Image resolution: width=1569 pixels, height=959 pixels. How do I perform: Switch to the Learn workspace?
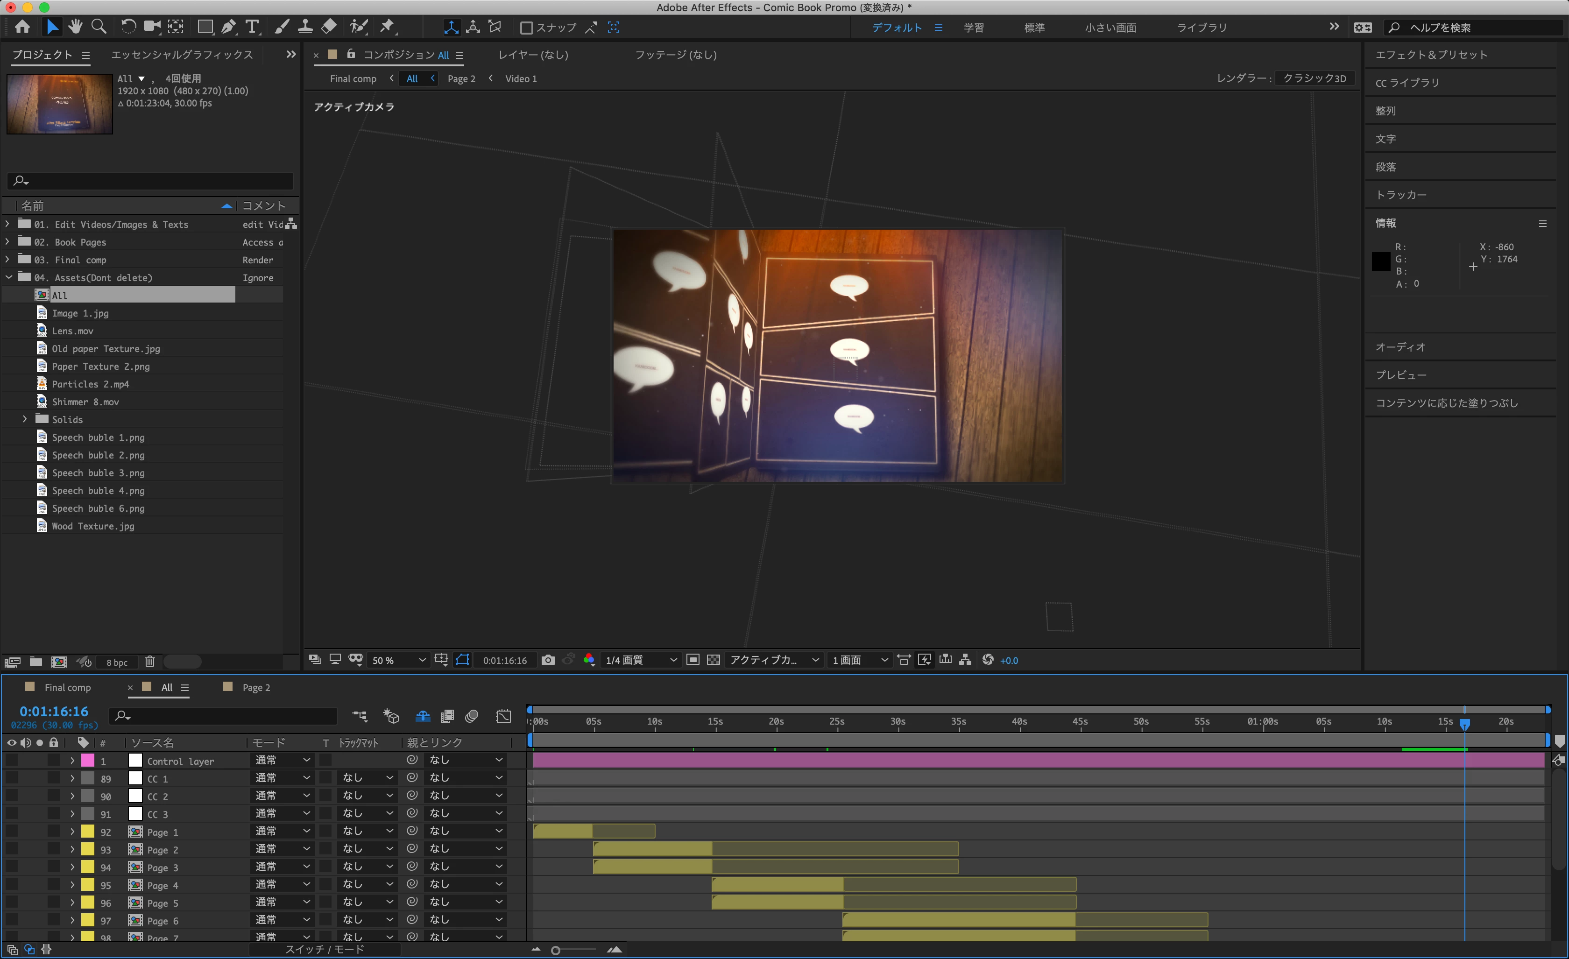coord(973,28)
